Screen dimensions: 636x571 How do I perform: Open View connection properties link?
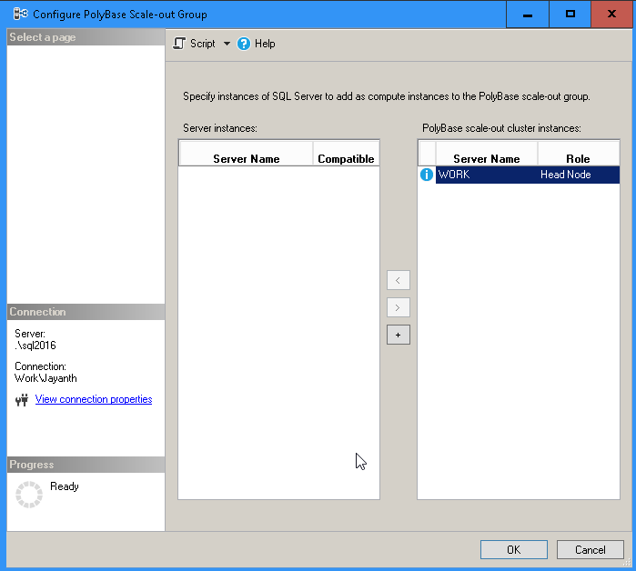tap(94, 399)
